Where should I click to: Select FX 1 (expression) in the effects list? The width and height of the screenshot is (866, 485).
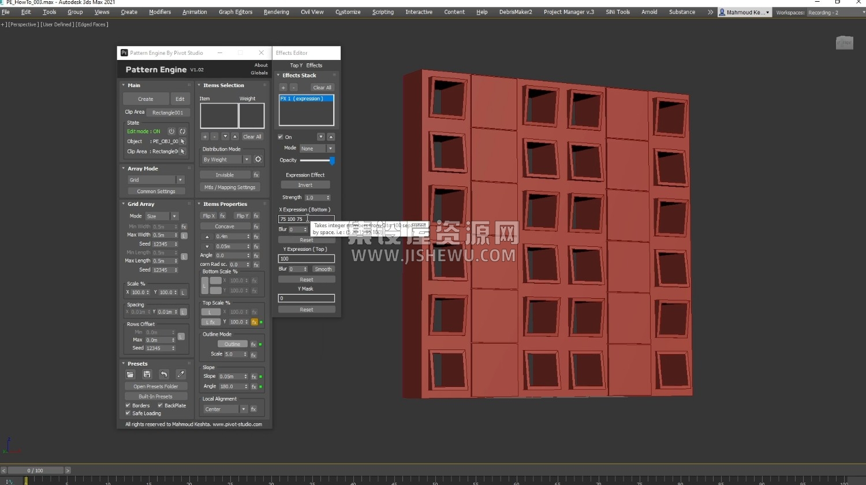307,99
